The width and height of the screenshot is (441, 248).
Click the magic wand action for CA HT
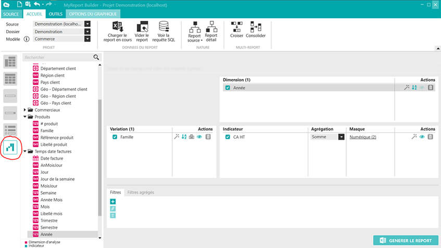(x=414, y=137)
